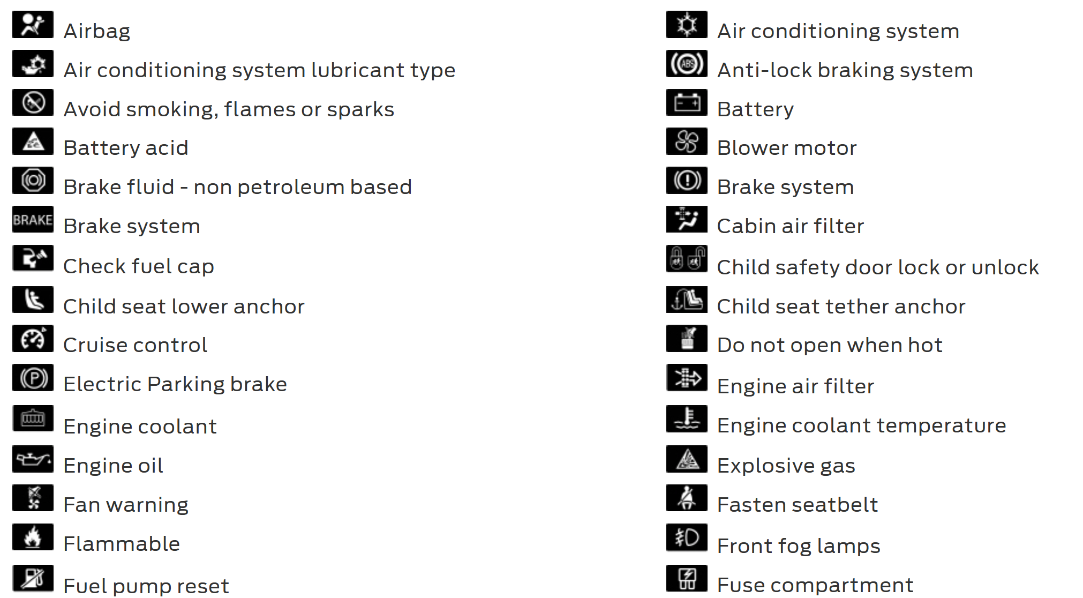Click the Fasten seatbelt icon
The width and height of the screenshot is (1083, 598).
tap(687, 498)
